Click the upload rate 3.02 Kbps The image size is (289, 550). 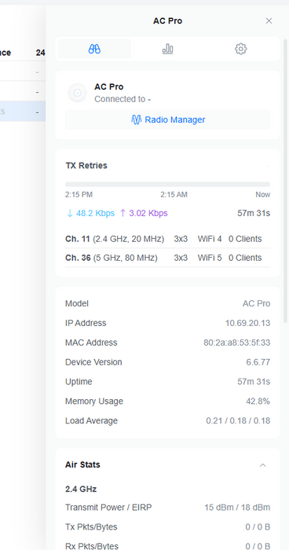tap(144, 213)
